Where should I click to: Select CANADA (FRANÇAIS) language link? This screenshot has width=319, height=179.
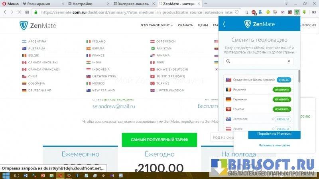click(x=41, y=69)
